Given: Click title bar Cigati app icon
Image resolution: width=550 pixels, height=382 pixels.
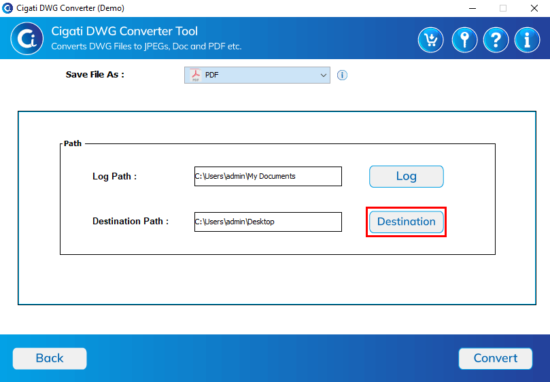Looking at the screenshot, I should pos(7,8).
